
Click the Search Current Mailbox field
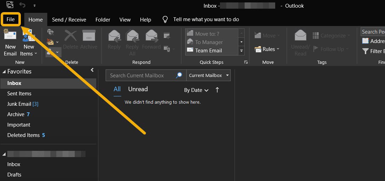coord(141,75)
